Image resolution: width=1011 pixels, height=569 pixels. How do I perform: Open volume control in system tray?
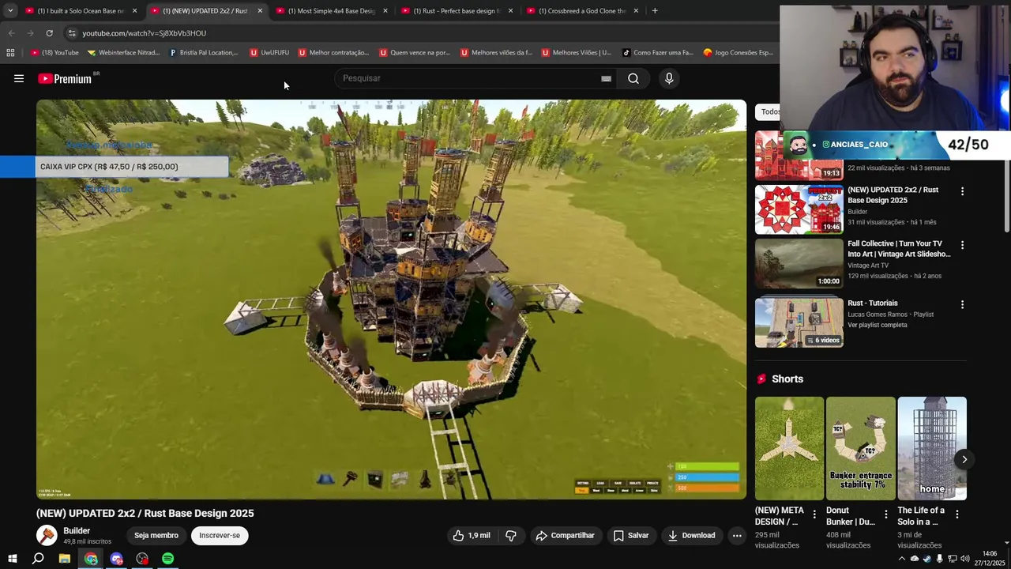965,559
